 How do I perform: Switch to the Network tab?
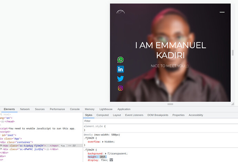25,109
